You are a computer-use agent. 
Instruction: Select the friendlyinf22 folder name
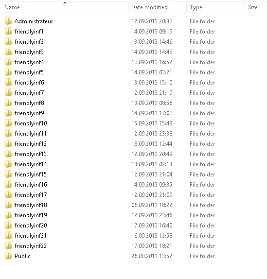(x=31, y=246)
